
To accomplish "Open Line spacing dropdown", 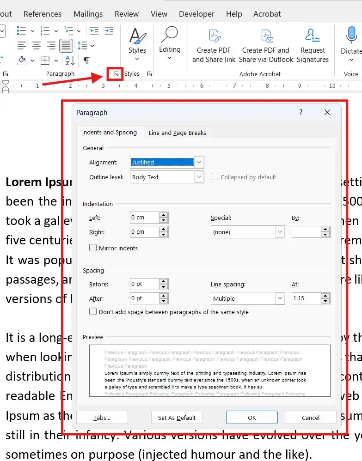I will pyautogui.click(x=280, y=298).
